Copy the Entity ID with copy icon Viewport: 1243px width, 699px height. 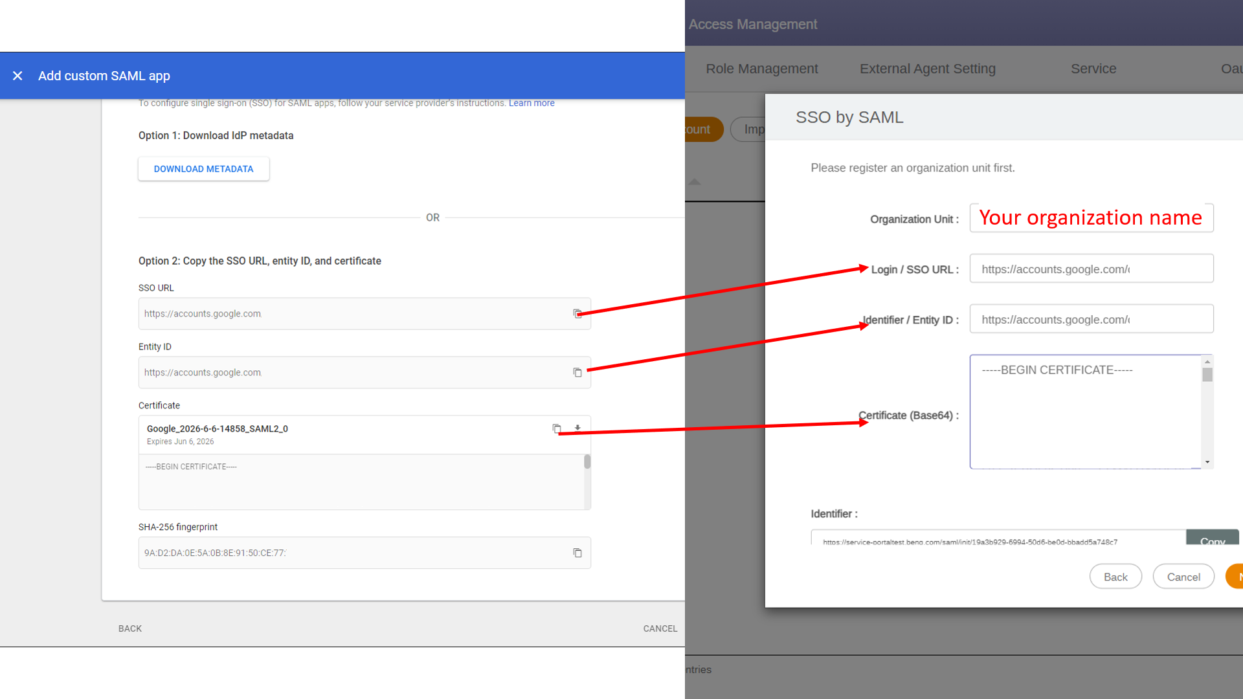[577, 373]
